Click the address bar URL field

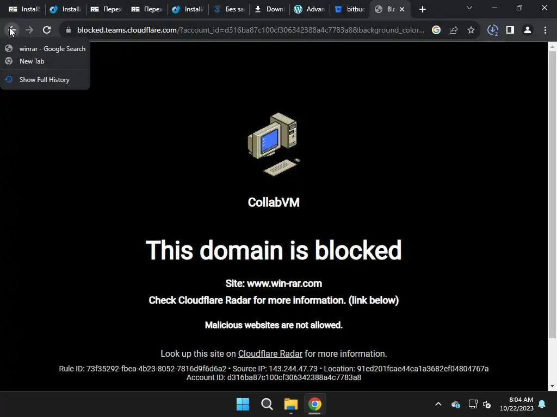250,30
